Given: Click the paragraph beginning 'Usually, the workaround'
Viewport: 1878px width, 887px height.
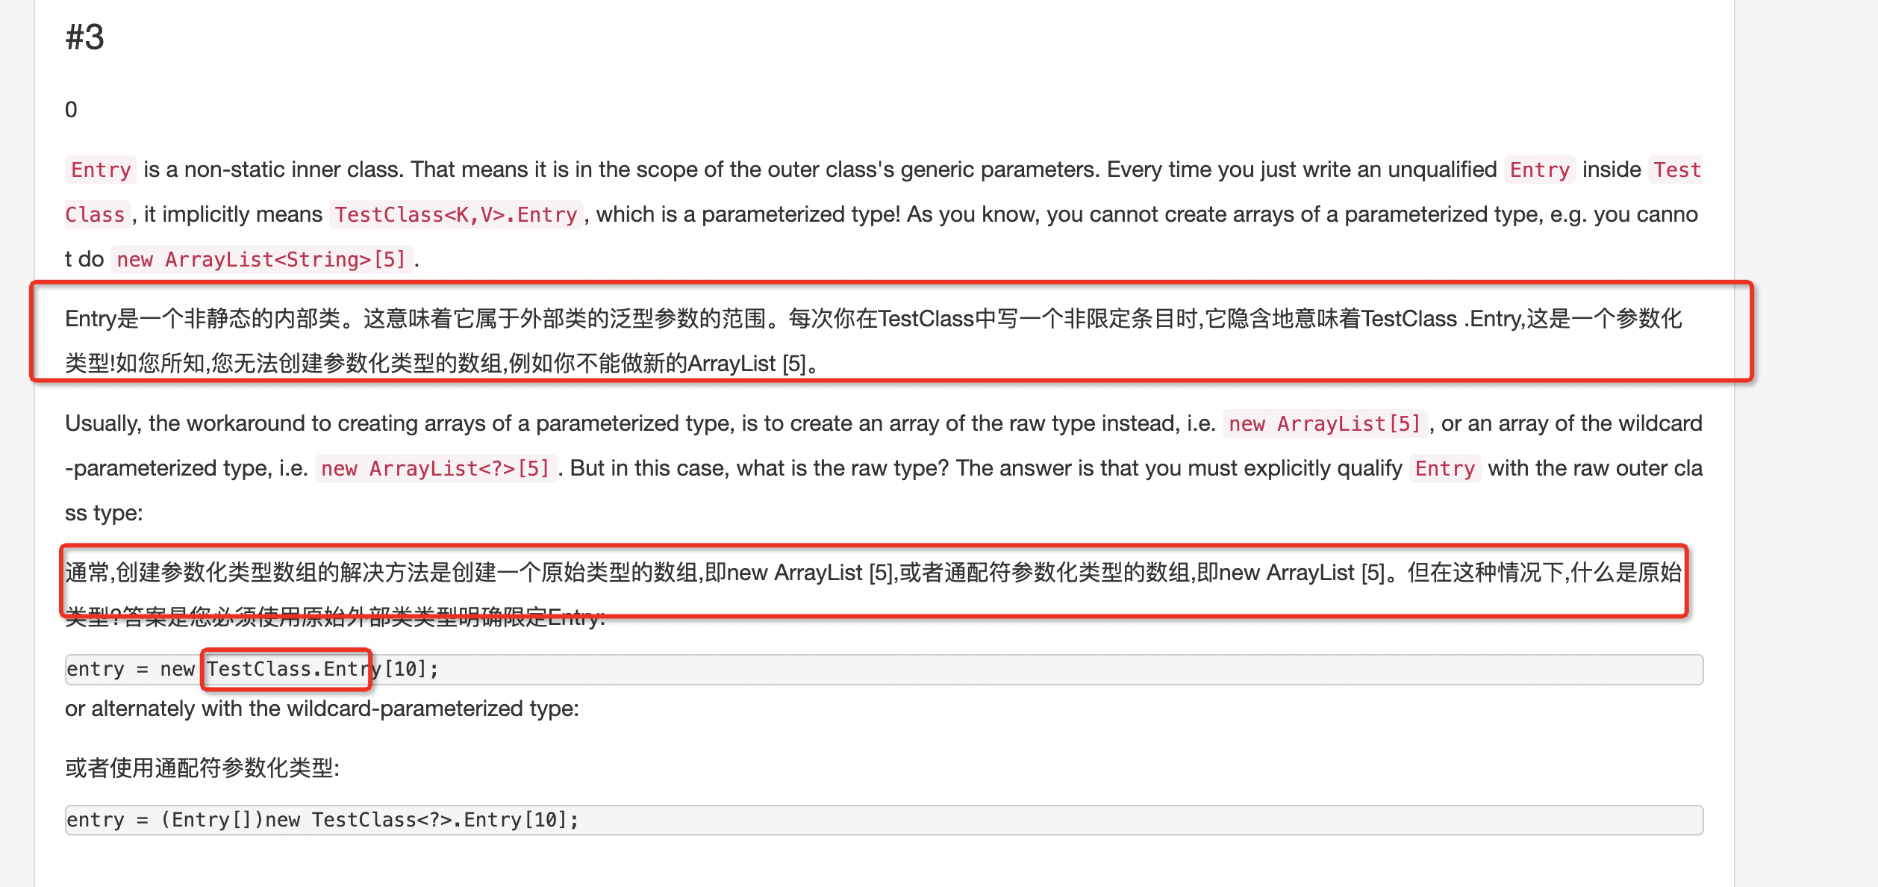Looking at the screenshot, I should pos(884,468).
